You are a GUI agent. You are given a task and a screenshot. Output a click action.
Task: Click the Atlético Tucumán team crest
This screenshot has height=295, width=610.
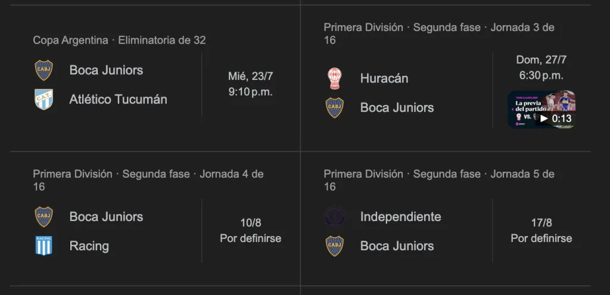pos(43,100)
